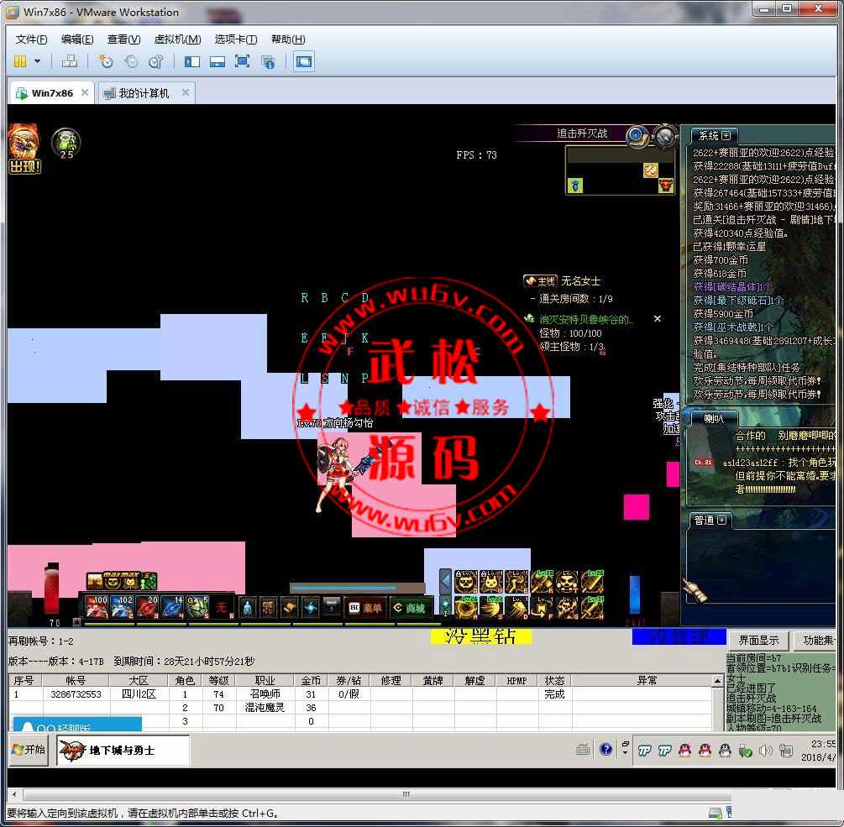Screen dimensions: 844x827
Task: Use the blue quick-slot item showing 14
Action: 172,607
